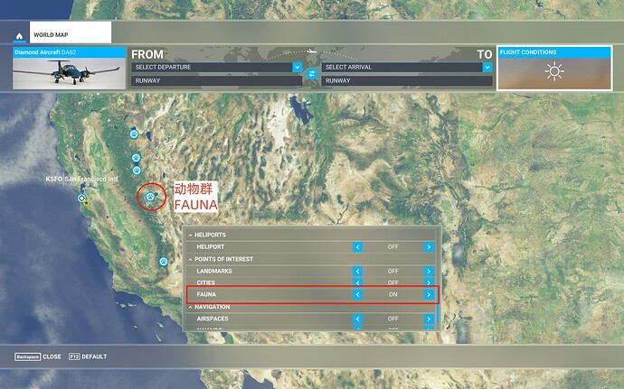Switch Cities with the right arrow
Image resolution: width=624 pixels, height=389 pixels.
point(429,282)
